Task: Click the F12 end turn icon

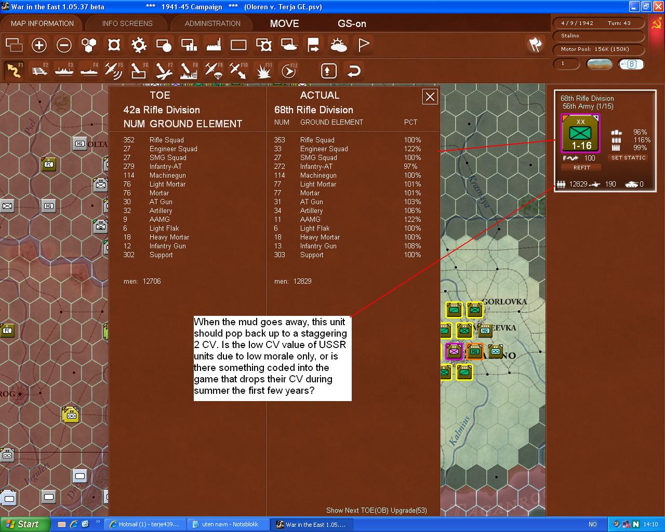Action: [x=288, y=71]
